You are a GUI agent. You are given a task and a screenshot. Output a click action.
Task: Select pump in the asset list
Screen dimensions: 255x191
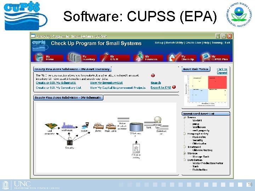click(x=196, y=124)
